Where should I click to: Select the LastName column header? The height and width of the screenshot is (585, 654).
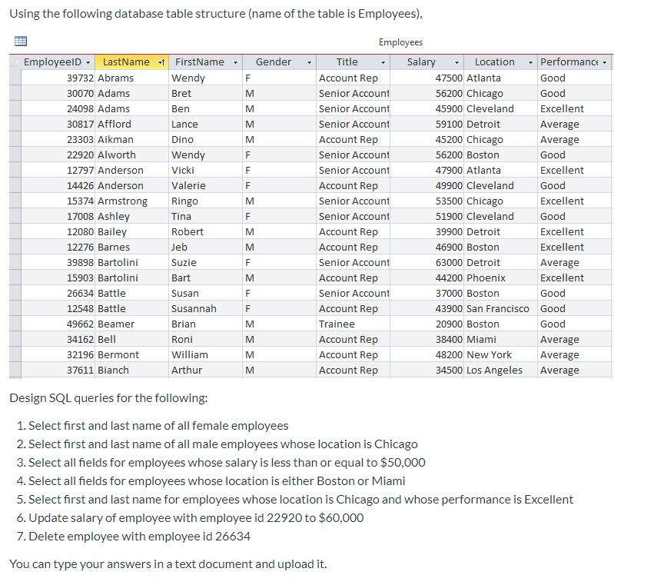point(127,61)
